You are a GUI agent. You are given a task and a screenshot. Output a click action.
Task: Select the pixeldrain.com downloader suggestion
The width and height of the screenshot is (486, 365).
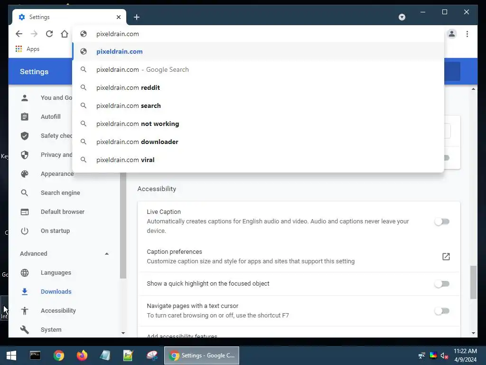258,142
